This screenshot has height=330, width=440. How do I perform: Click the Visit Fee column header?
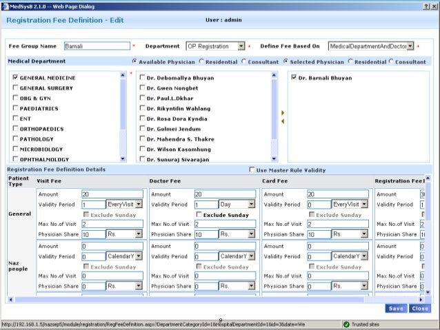point(49,181)
